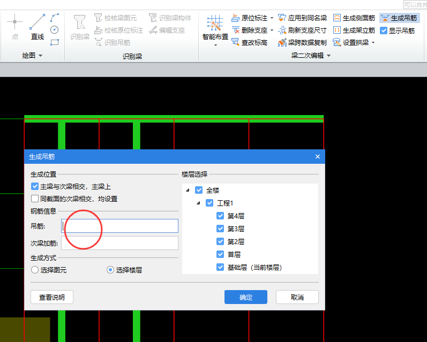
Task: Click the 吊筋 input field
Action: pos(119,226)
